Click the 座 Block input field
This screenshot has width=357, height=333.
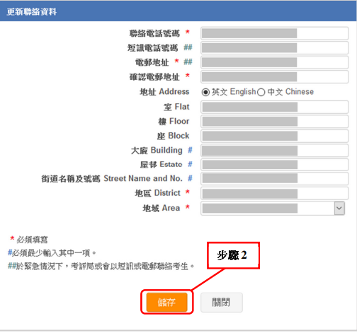(275, 136)
